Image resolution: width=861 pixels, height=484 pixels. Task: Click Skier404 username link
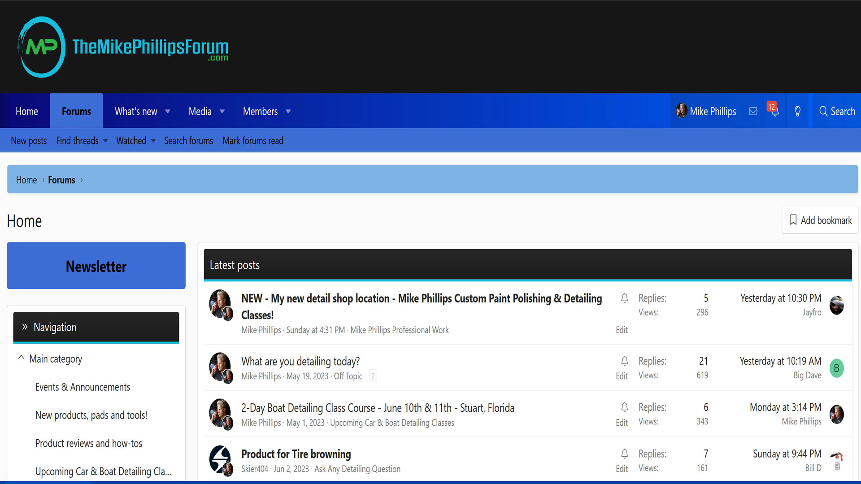point(255,469)
